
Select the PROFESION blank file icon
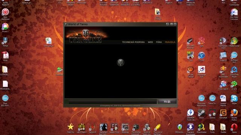(5, 84)
